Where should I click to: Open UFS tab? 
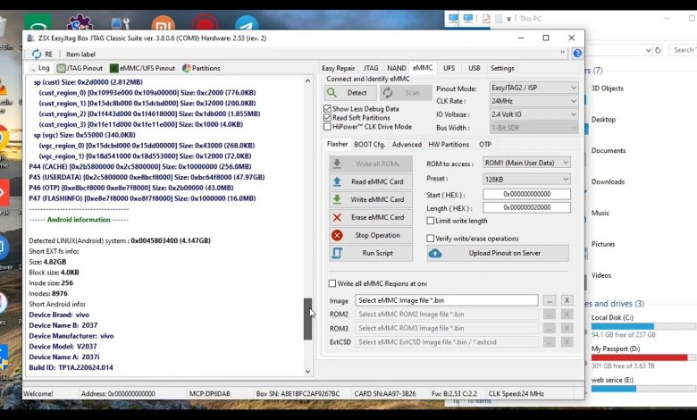click(449, 68)
